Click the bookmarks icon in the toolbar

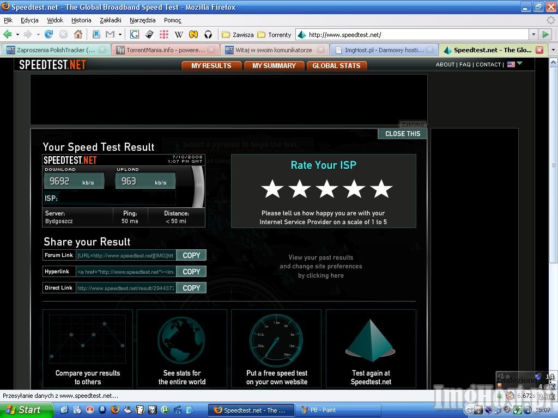[x=96, y=34]
